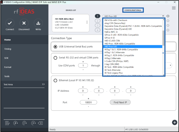Select configuration slot 2

pyautogui.click(x=98, y=21)
